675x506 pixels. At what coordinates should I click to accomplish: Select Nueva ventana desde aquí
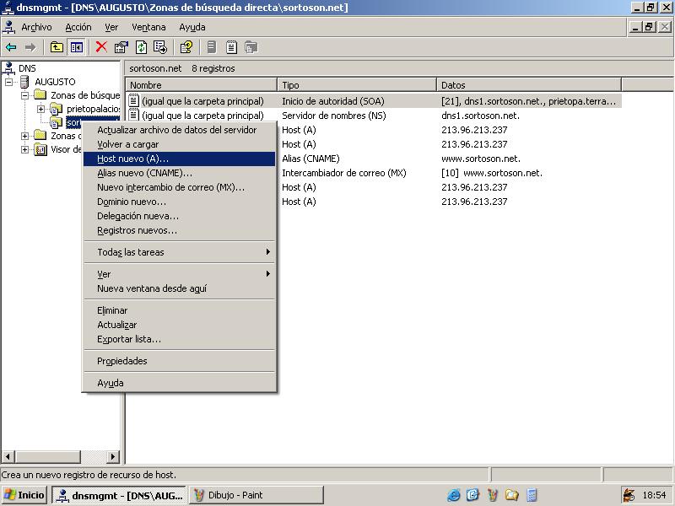[179, 288]
